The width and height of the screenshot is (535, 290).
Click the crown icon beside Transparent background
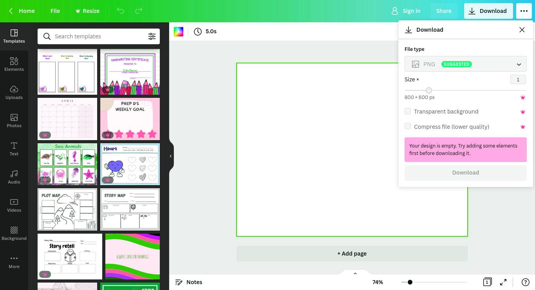[522, 112]
